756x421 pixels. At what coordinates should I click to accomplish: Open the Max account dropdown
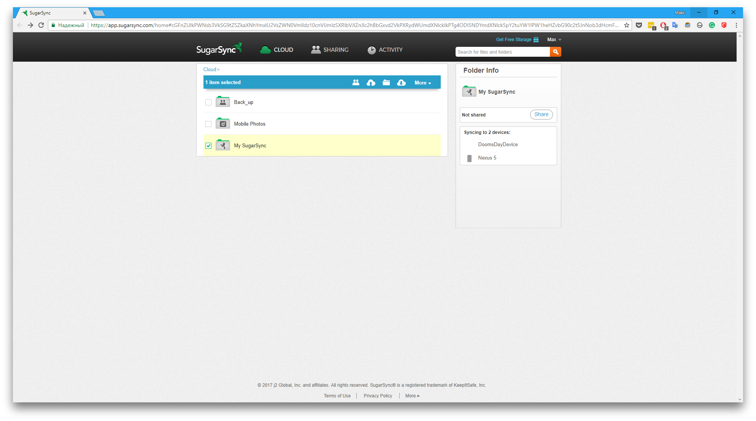(554, 40)
